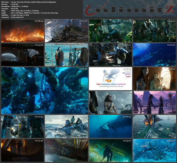Open the thumbnail stamped 00:17:30
Viewport: 177px width, 163px height.
coord(67,31)
